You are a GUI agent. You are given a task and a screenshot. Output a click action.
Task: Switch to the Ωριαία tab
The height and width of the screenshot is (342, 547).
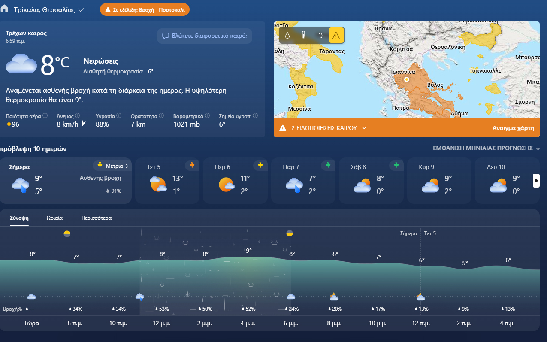54,218
